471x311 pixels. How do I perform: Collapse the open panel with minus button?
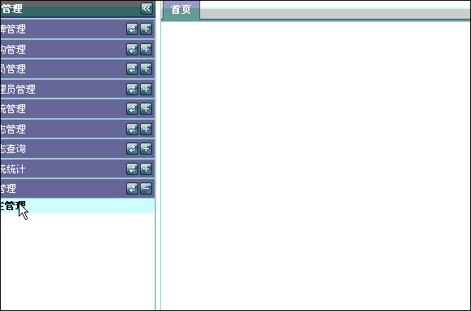click(146, 189)
